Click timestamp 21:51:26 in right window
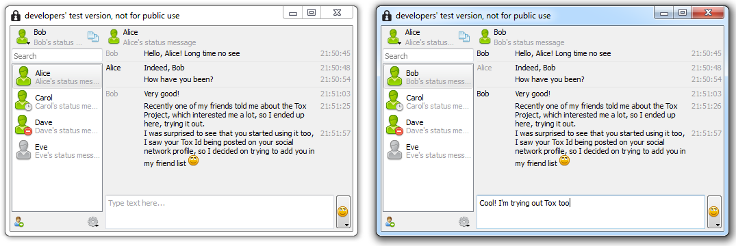 (707, 106)
